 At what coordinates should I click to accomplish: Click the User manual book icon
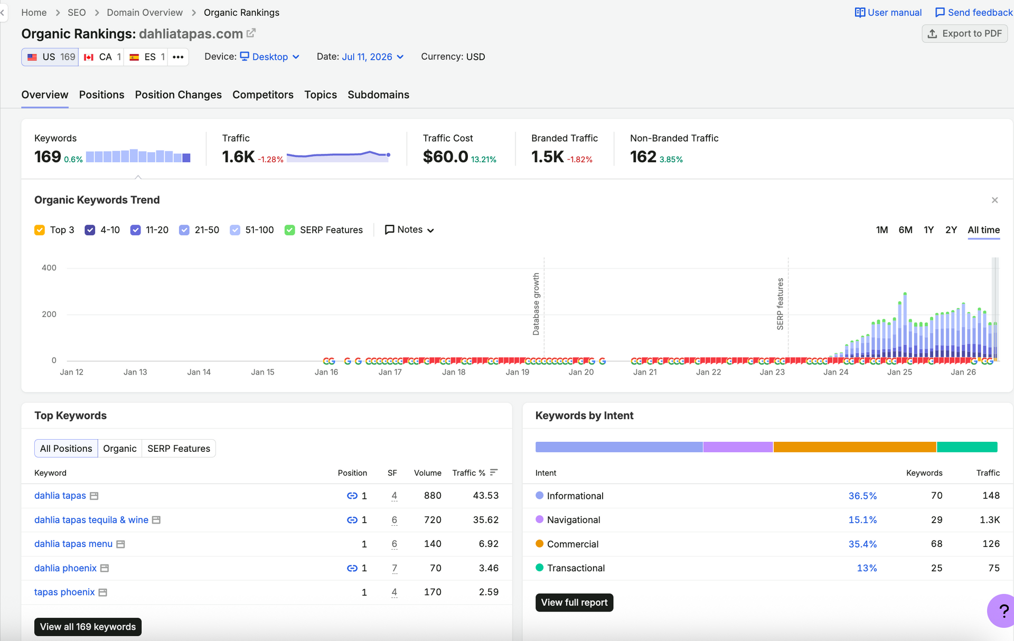860,12
